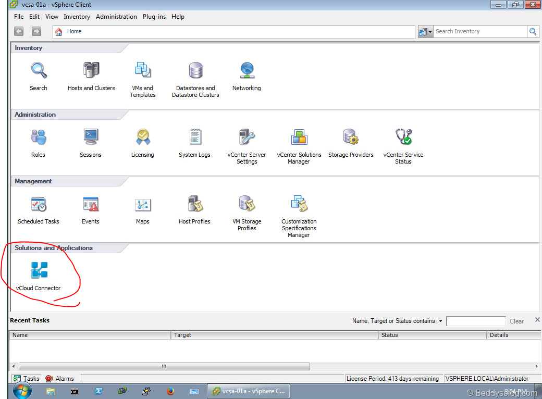The image size is (542, 399).
Task: Open the Windows Start menu
Action: point(22,391)
